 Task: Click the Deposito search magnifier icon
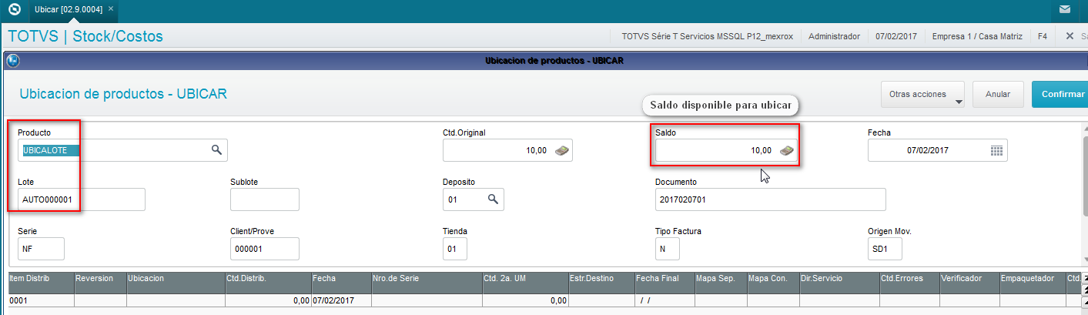pyautogui.click(x=493, y=199)
